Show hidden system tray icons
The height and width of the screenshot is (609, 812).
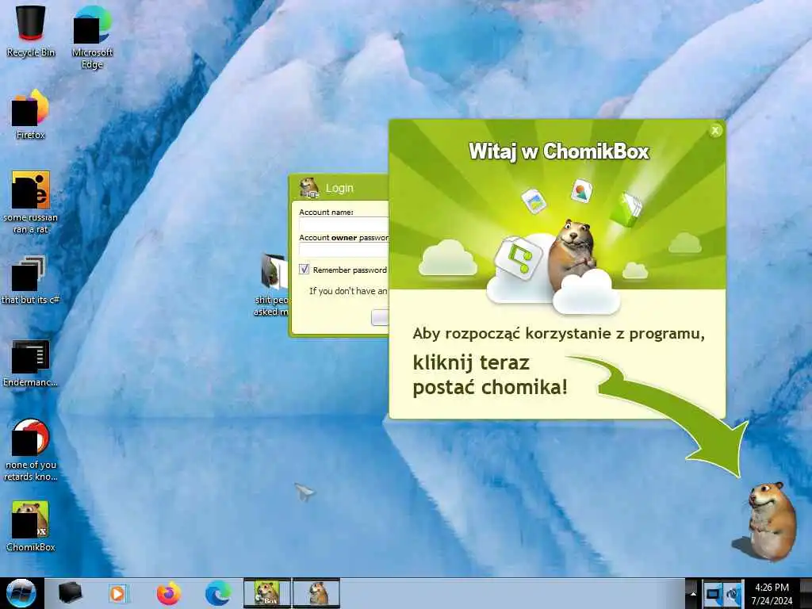(692, 593)
